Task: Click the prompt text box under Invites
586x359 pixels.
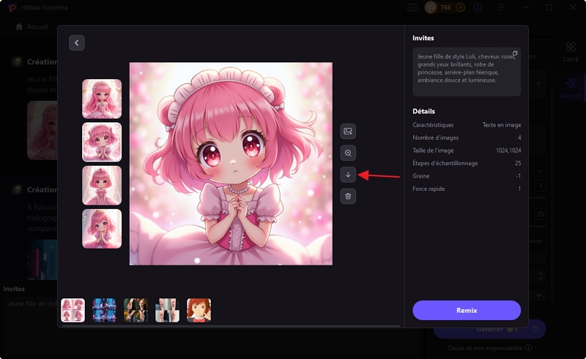Action: coord(467,72)
